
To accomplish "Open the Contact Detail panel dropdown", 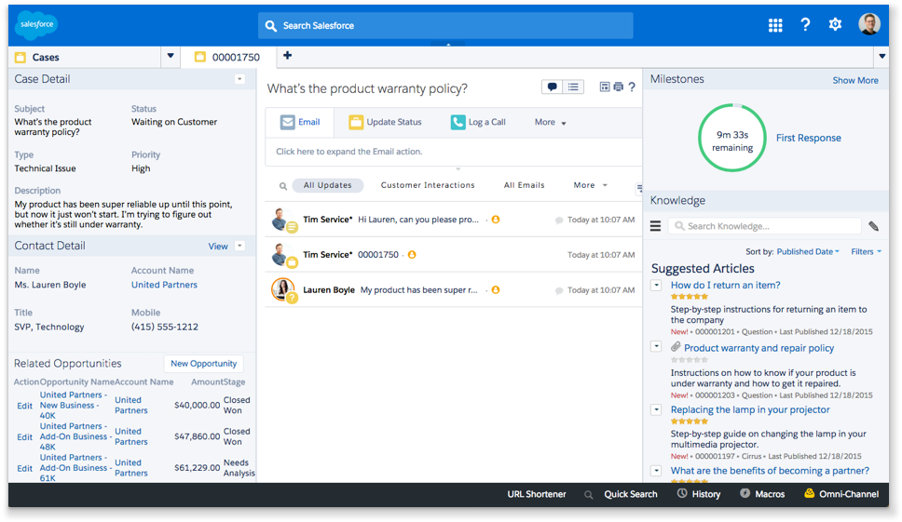I will tap(239, 246).
